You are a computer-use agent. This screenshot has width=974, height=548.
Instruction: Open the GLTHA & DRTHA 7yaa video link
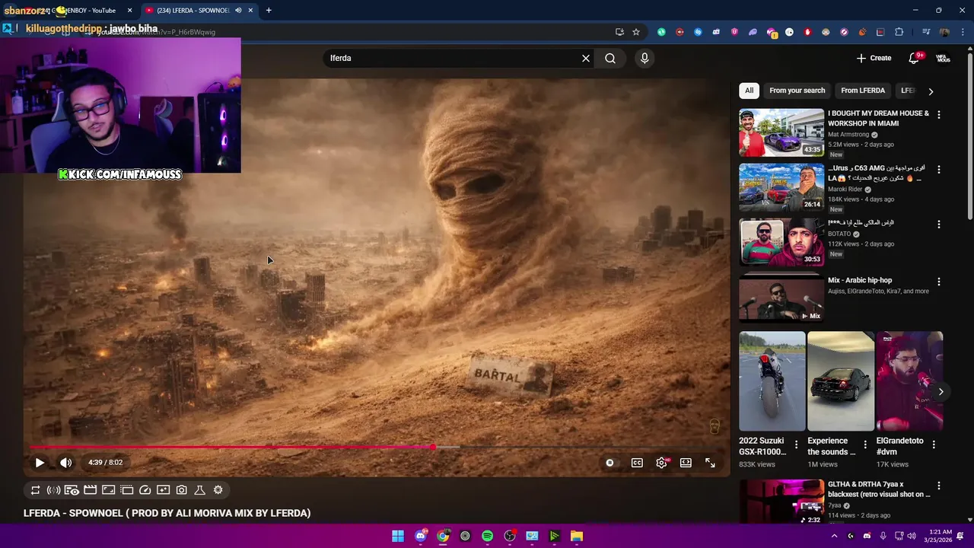pyautogui.click(x=878, y=489)
